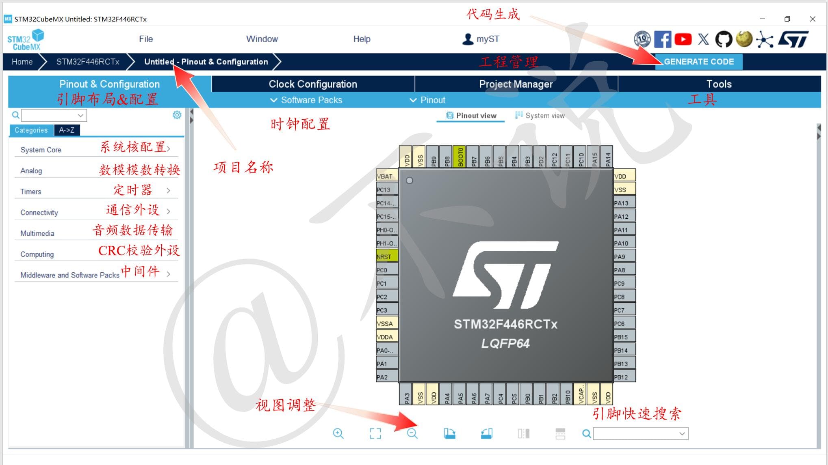Click the STM32CubeMX logo
Image resolution: width=828 pixels, height=465 pixels.
click(25, 39)
